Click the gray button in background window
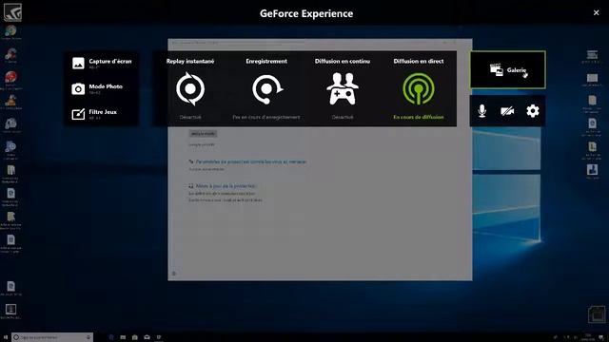 203,133
